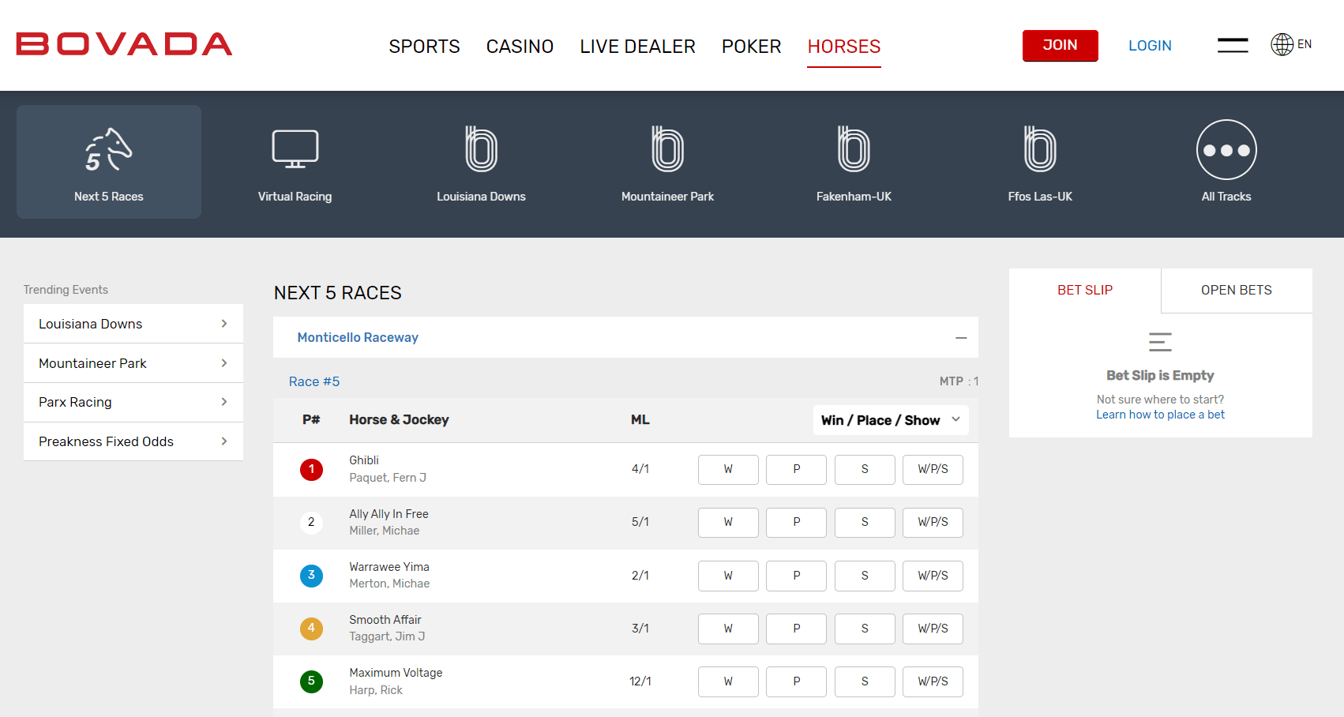1344x717 pixels.
Task: Select W/P/S bet for Maximum Voltage
Action: 933,681
